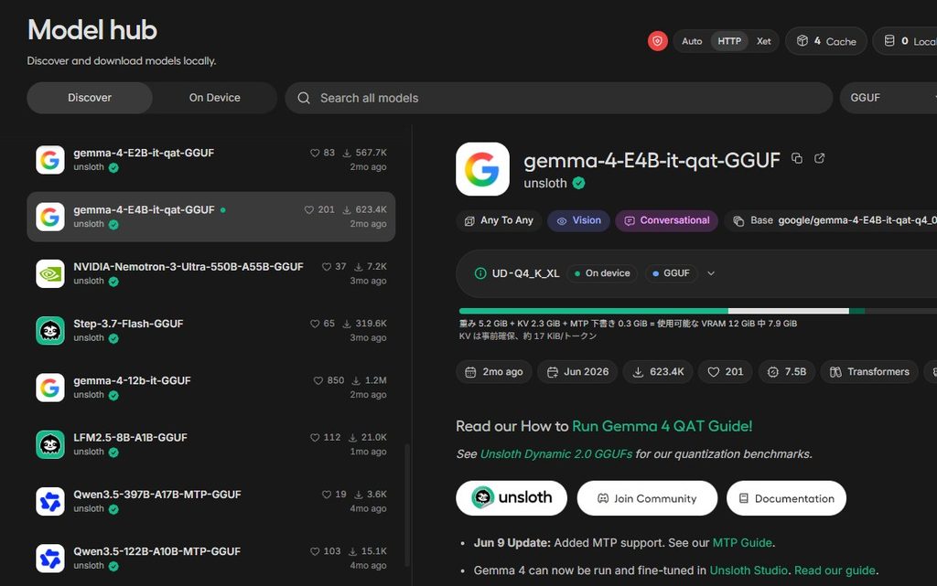Copy the model name gemma-4-E4B-it-qat-GGUF
This screenshot has width=937, height=586.
point(797,158)
